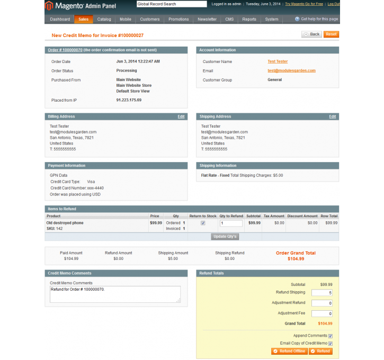This screenshot has height=360, width=384.
Task: Open the Sales menu
Action: click(84, 19)
